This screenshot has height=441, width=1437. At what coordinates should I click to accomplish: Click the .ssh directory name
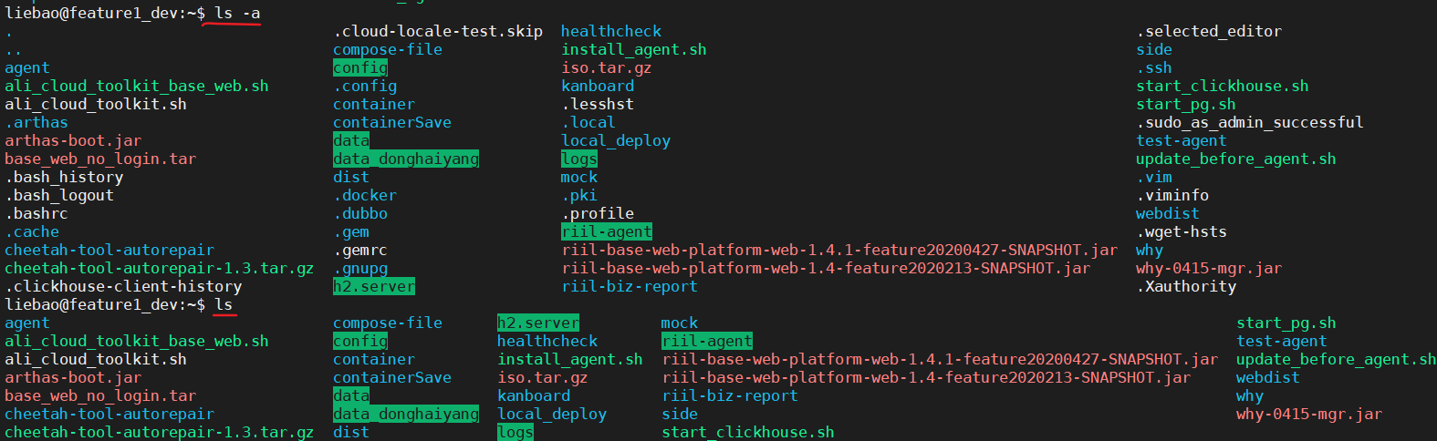pos(1154,67)
